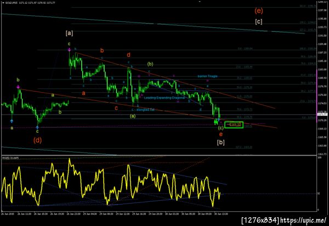The width and height of the screenshot is (329, 226).
Task: Select the blue up arrow at latest candle low
Action: click(x=218, y=120)
